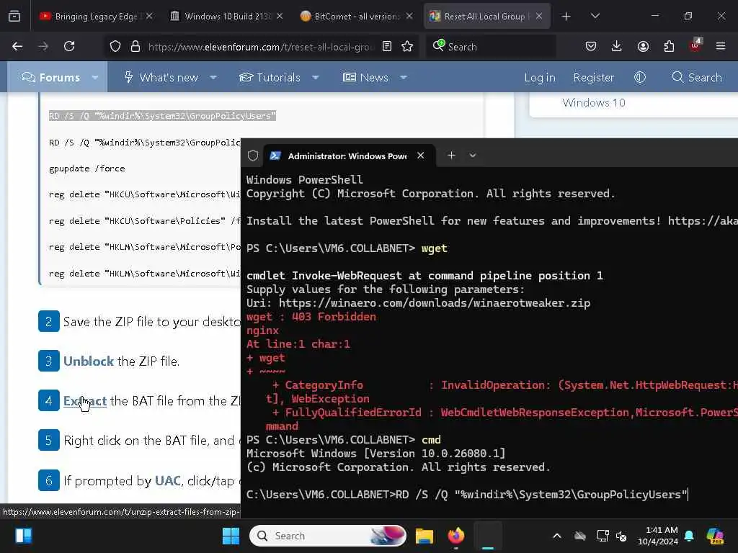Click the Log in link
738x553 pixels.
click(540, 77)
